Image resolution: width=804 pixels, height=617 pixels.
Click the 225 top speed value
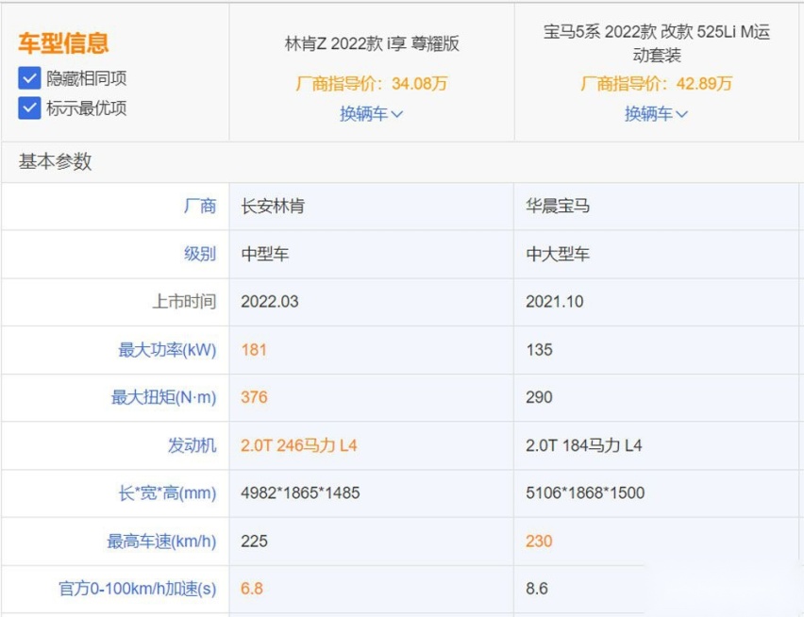click(x=255, y=542)
